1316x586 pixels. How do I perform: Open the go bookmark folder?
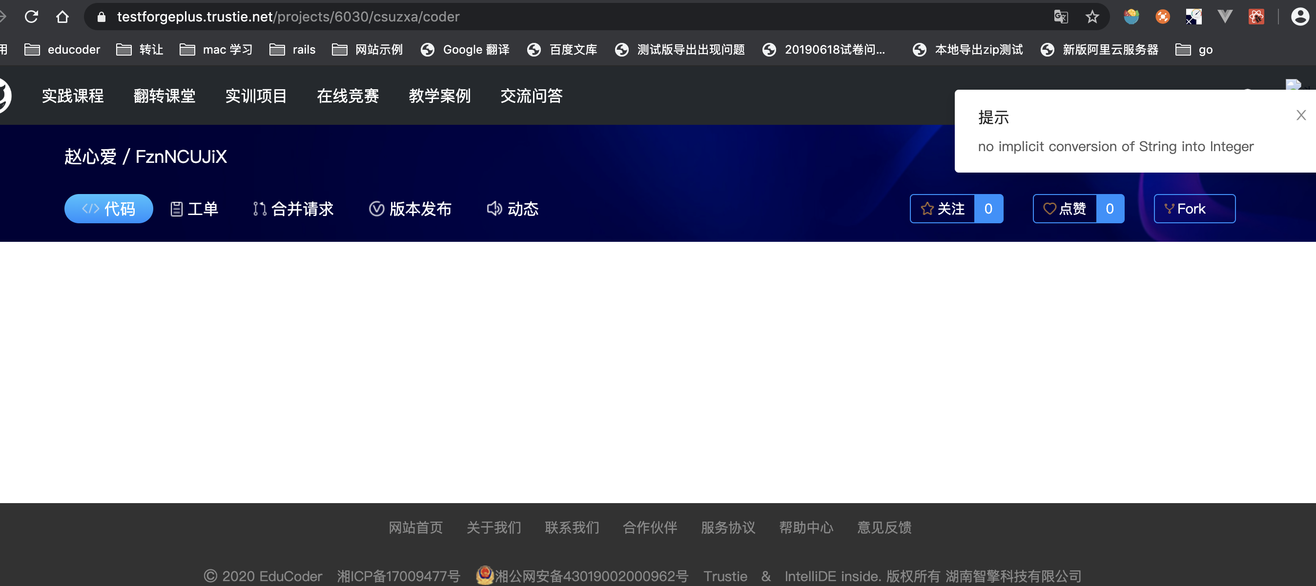tap(1194, 50)
